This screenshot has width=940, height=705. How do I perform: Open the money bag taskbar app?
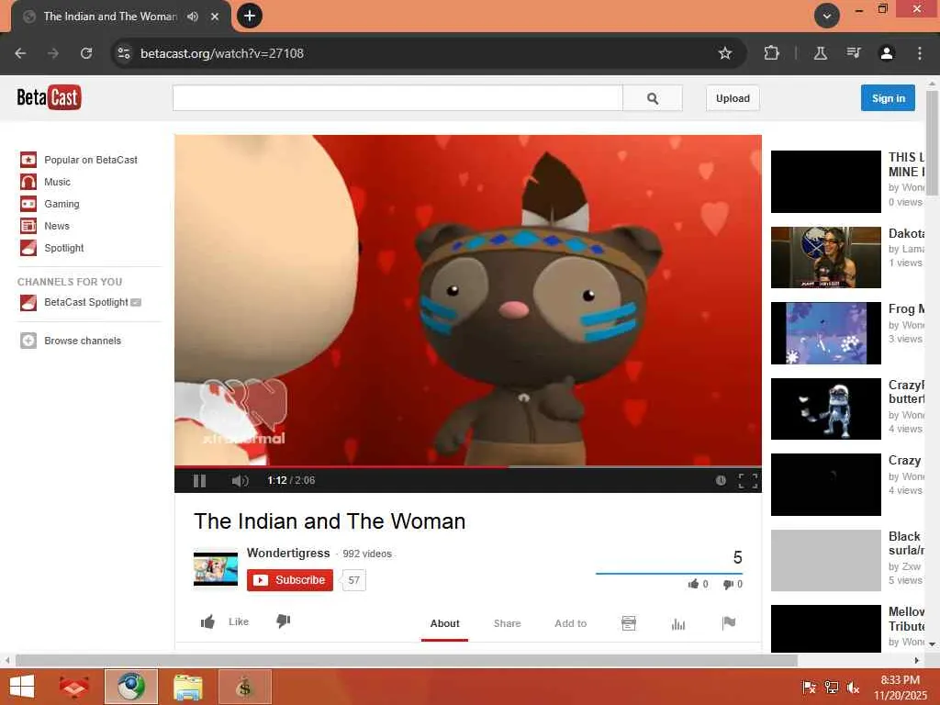244,687
